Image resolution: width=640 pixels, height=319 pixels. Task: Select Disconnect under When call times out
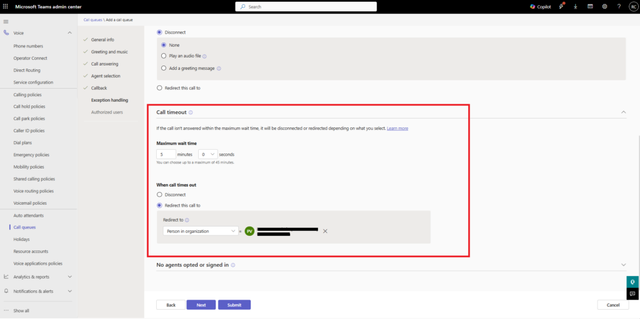(159, 195)
